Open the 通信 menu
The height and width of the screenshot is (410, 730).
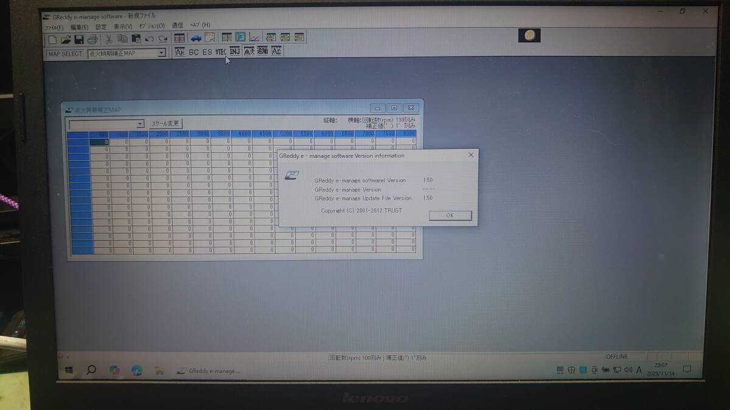177,26
